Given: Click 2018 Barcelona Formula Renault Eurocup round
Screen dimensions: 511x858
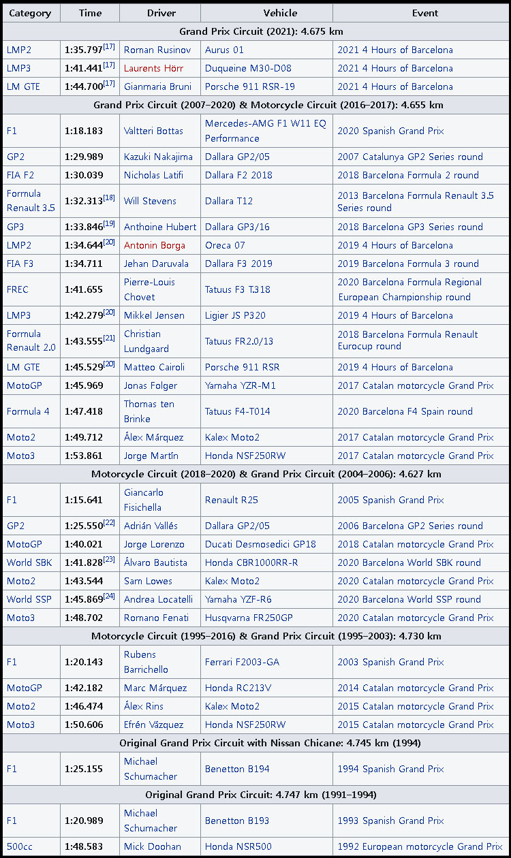Looking at the screenshot, I should click(x=407, y=341).
